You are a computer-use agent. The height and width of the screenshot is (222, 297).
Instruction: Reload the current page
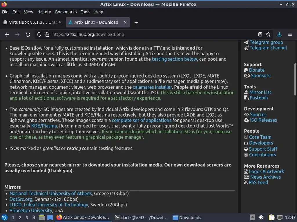point(28,35)
